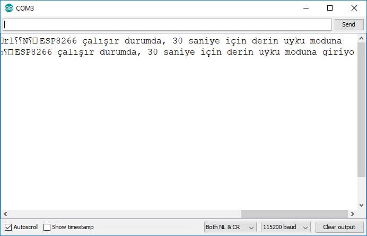Focus the serial message input field
The height and width of the screenshot is (236, 367).
pos(168,24)
